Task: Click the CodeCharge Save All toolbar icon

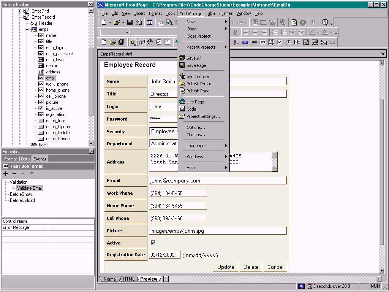Action: (x=121, y=42)
